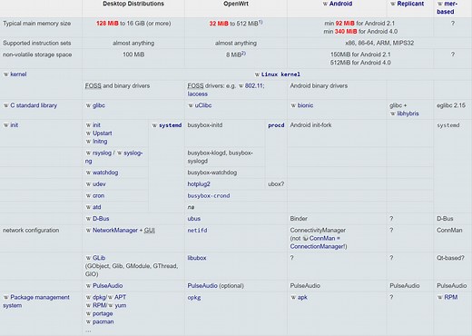Click the D-Bus link in Desktop column
Viewport: 472px width, 336px height.
click(101, 219)
